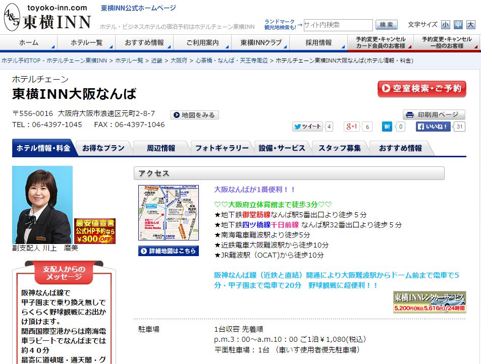Click the Google +1 button
This screenshot has width=481, height=364.
pos(352,126)
